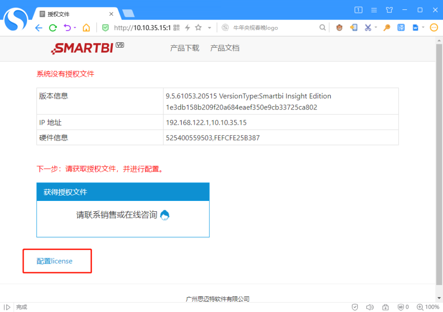443x312 pixels.
Task: Open the hamburger main menu
Action: point(374,10)
